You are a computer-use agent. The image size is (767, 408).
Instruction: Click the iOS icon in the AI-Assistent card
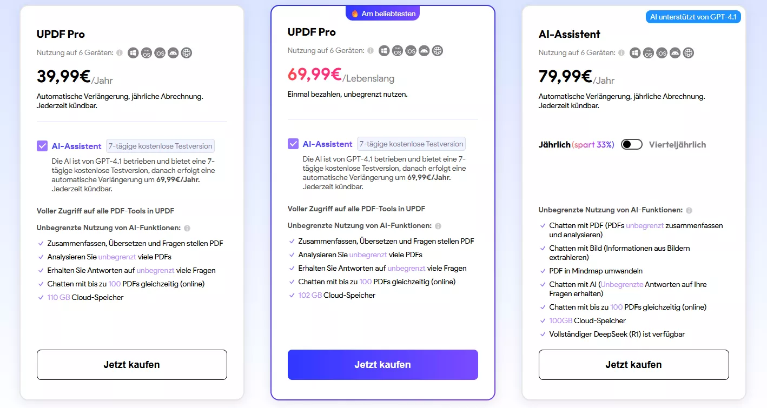(661, 52)
